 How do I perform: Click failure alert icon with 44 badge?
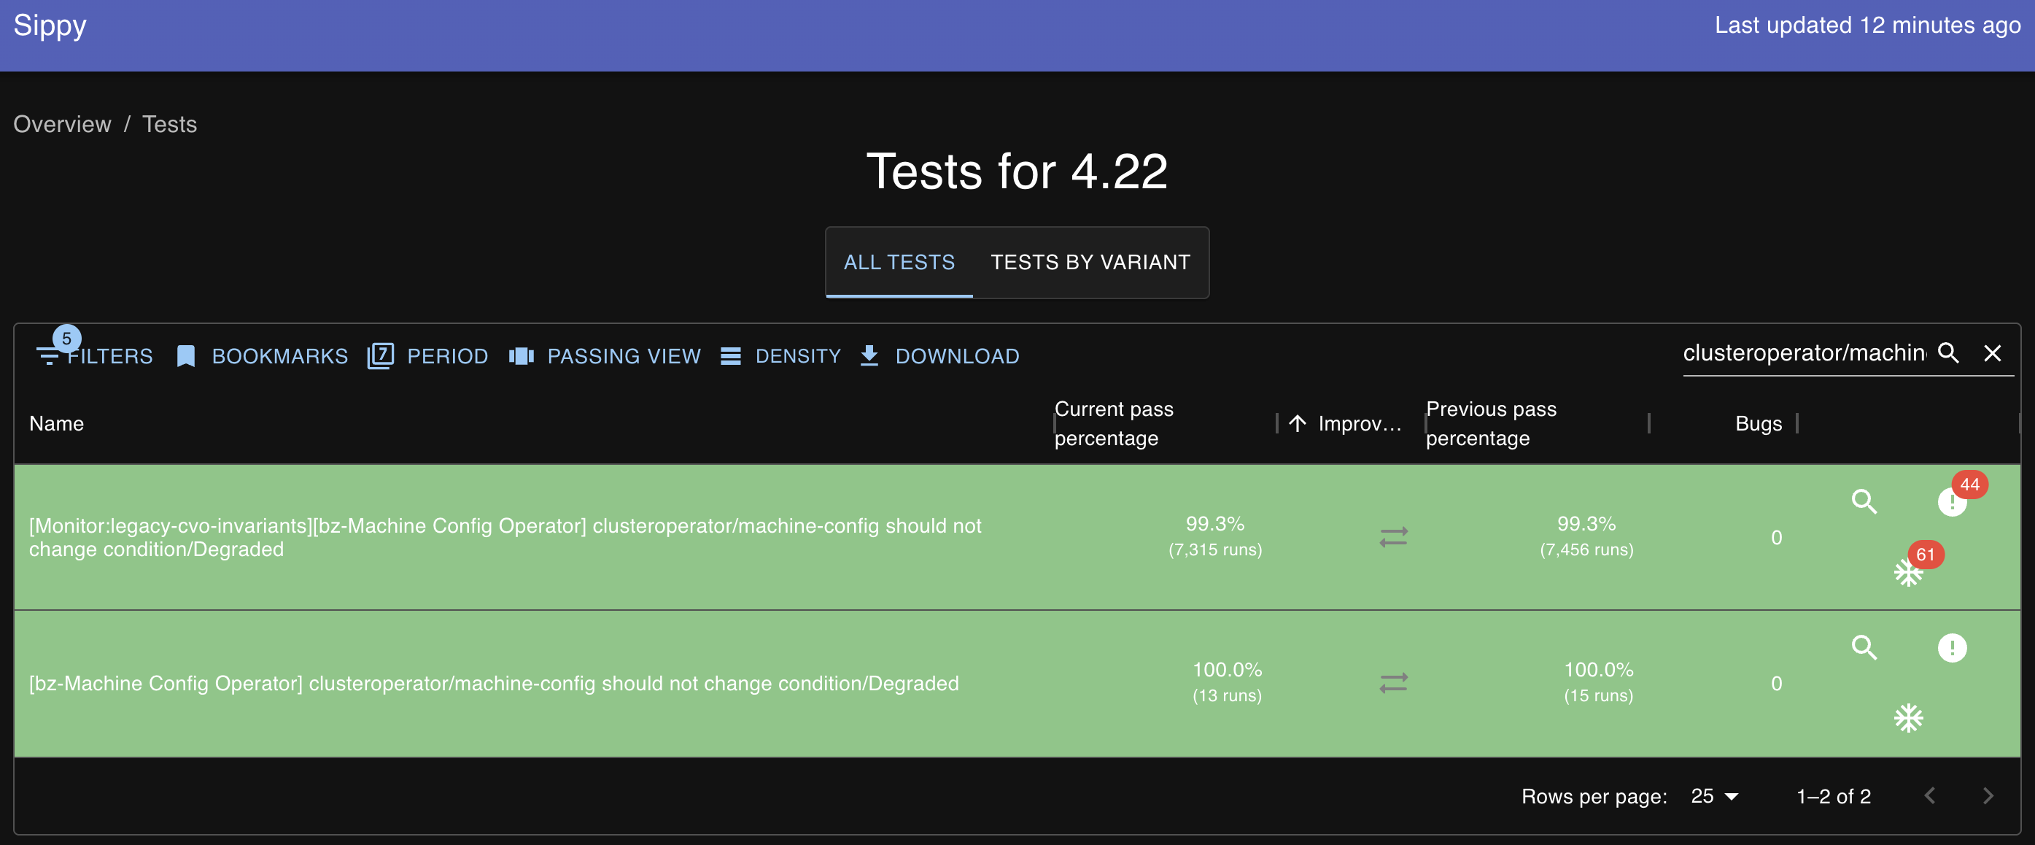click(x=1951, y=501)
